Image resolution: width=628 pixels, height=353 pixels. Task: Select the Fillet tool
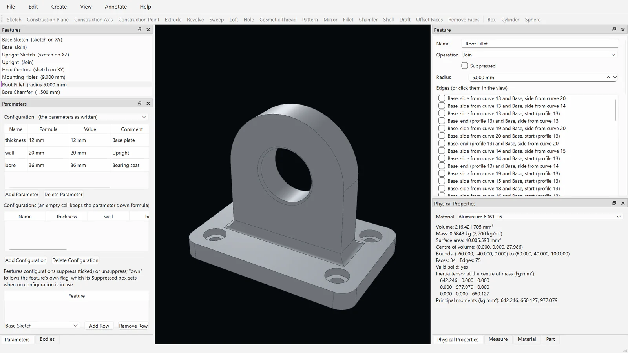(x=348, y=19)
